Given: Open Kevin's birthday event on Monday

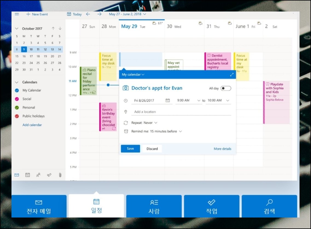Looking at the screenshot, I should 108,117.
